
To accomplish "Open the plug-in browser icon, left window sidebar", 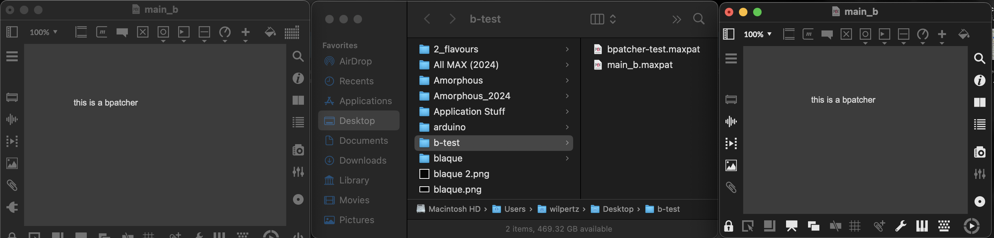I will click(x=12, y=207).
